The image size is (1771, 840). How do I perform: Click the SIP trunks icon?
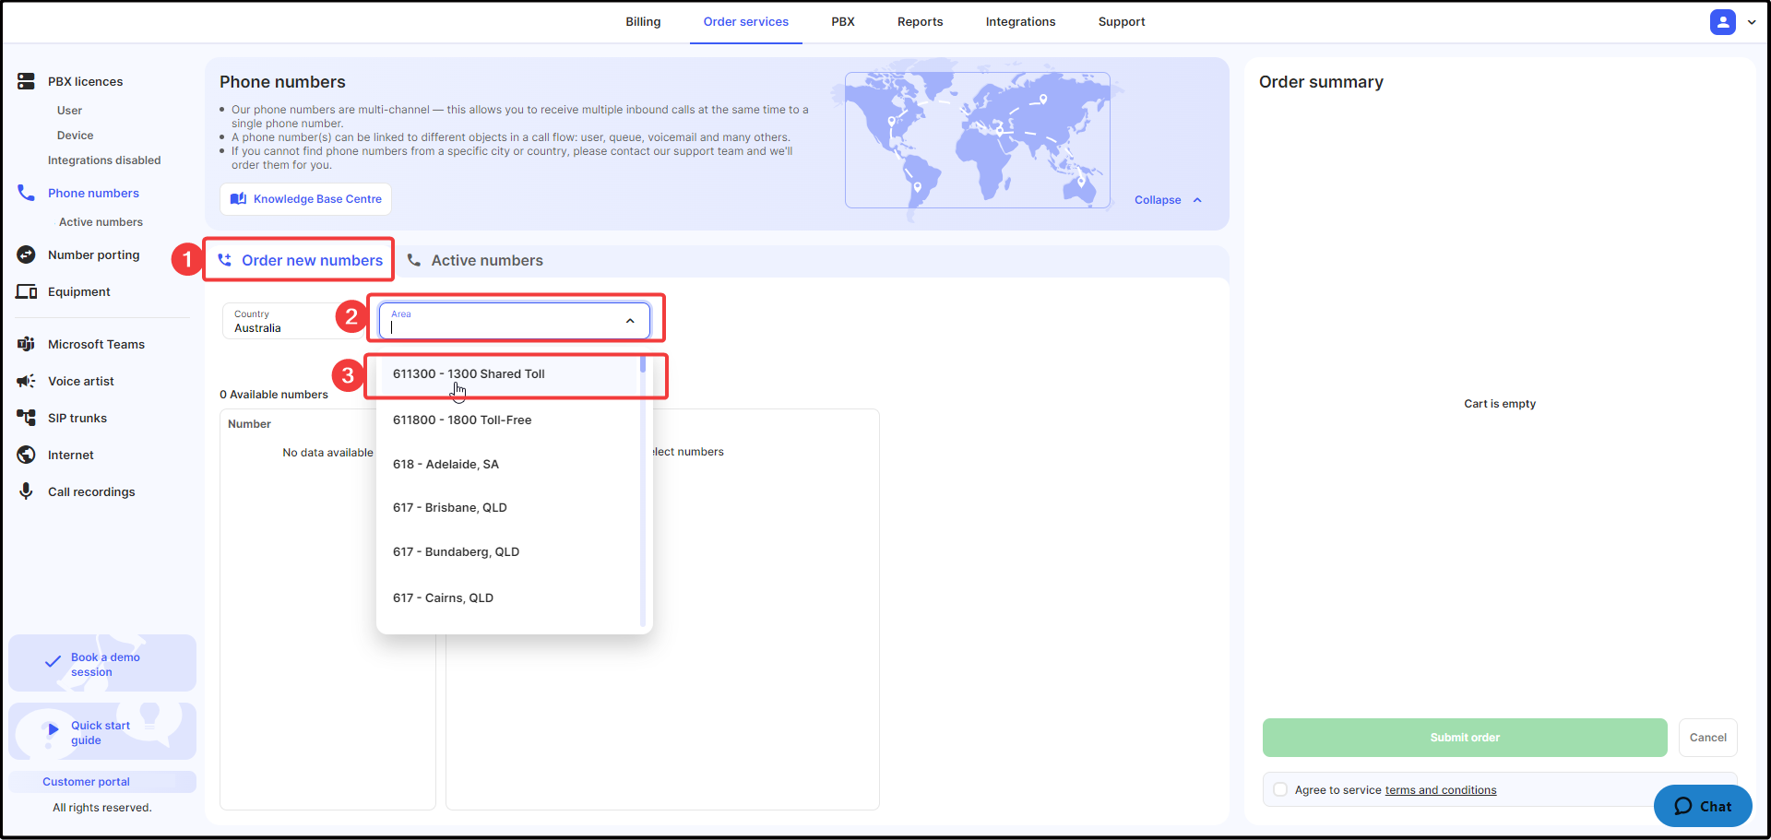point(26,418)
